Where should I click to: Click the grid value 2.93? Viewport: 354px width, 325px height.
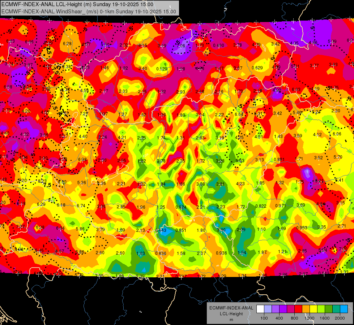tap(181, 92)
